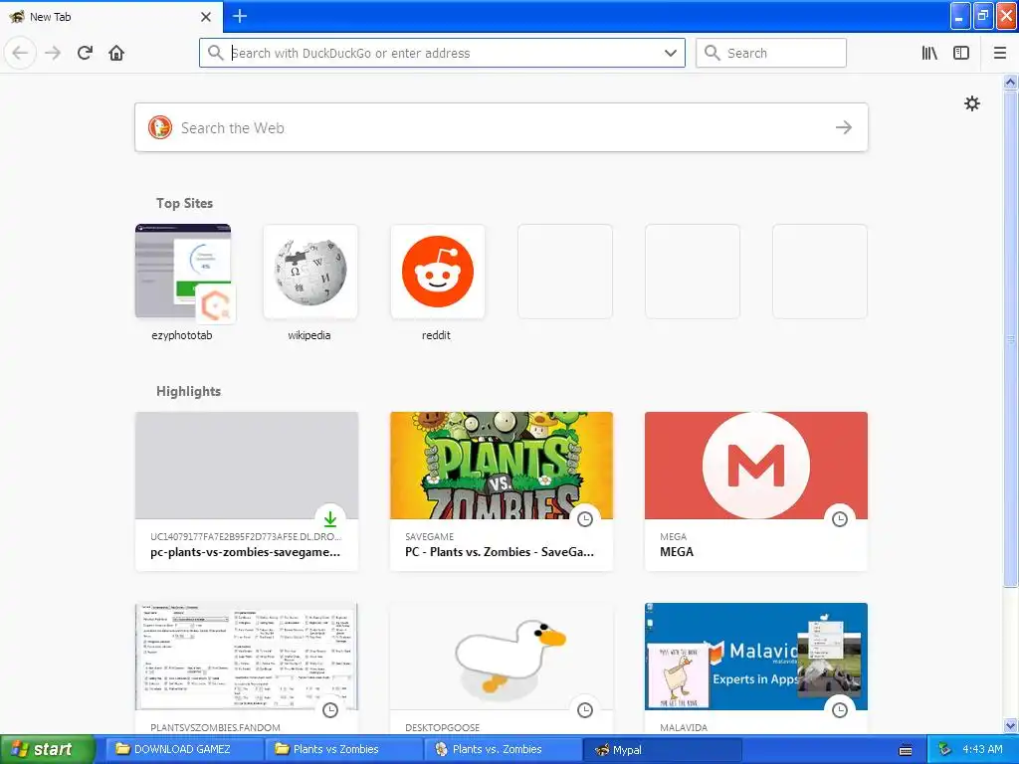The height and width of the screenshot is (764, 1019).
Task: Open pc-plants-vs-zombies-savegame download highlight
Action: (247, 491)
